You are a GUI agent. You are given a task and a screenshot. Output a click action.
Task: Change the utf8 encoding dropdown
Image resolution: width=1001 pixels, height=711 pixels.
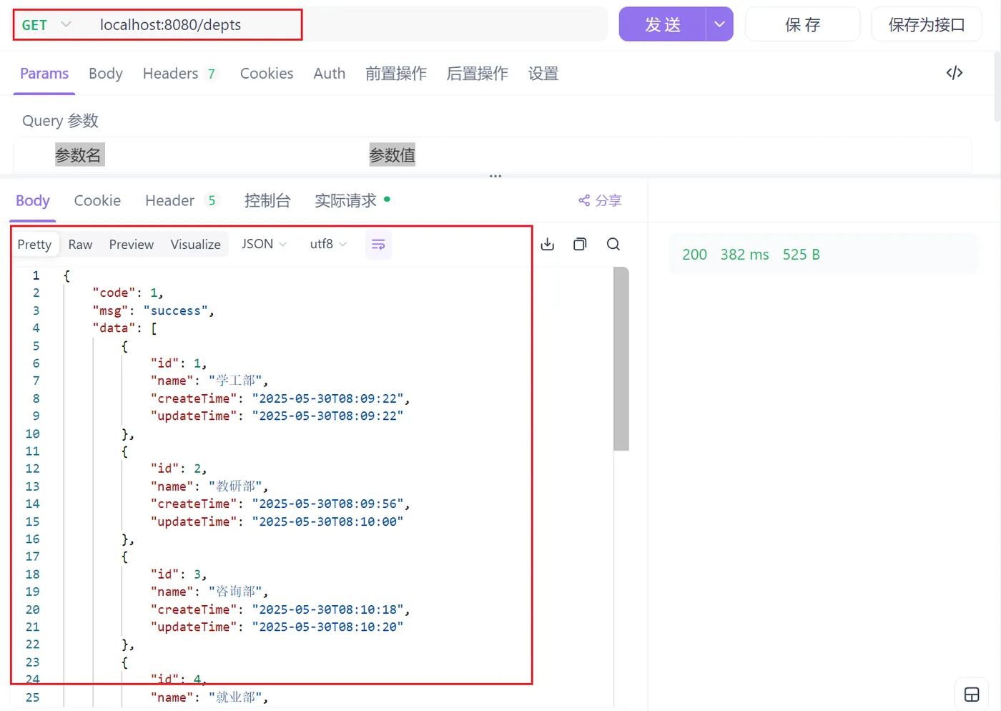pos(328,244)
